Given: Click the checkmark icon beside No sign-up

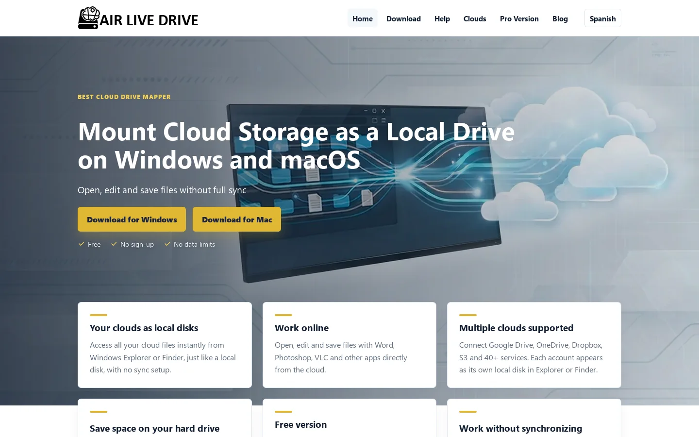Looking at the screenshot, I should coord(114,244).
